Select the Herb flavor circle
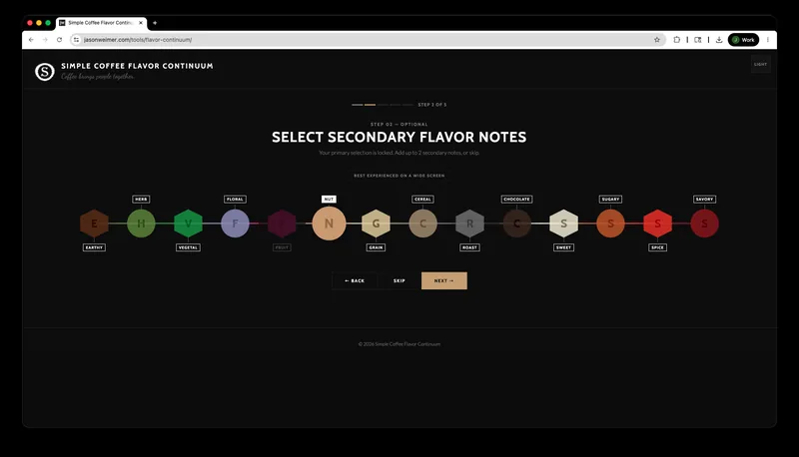Image resolution: width=799 pixels, height=457 pixels. pos(141,223)
